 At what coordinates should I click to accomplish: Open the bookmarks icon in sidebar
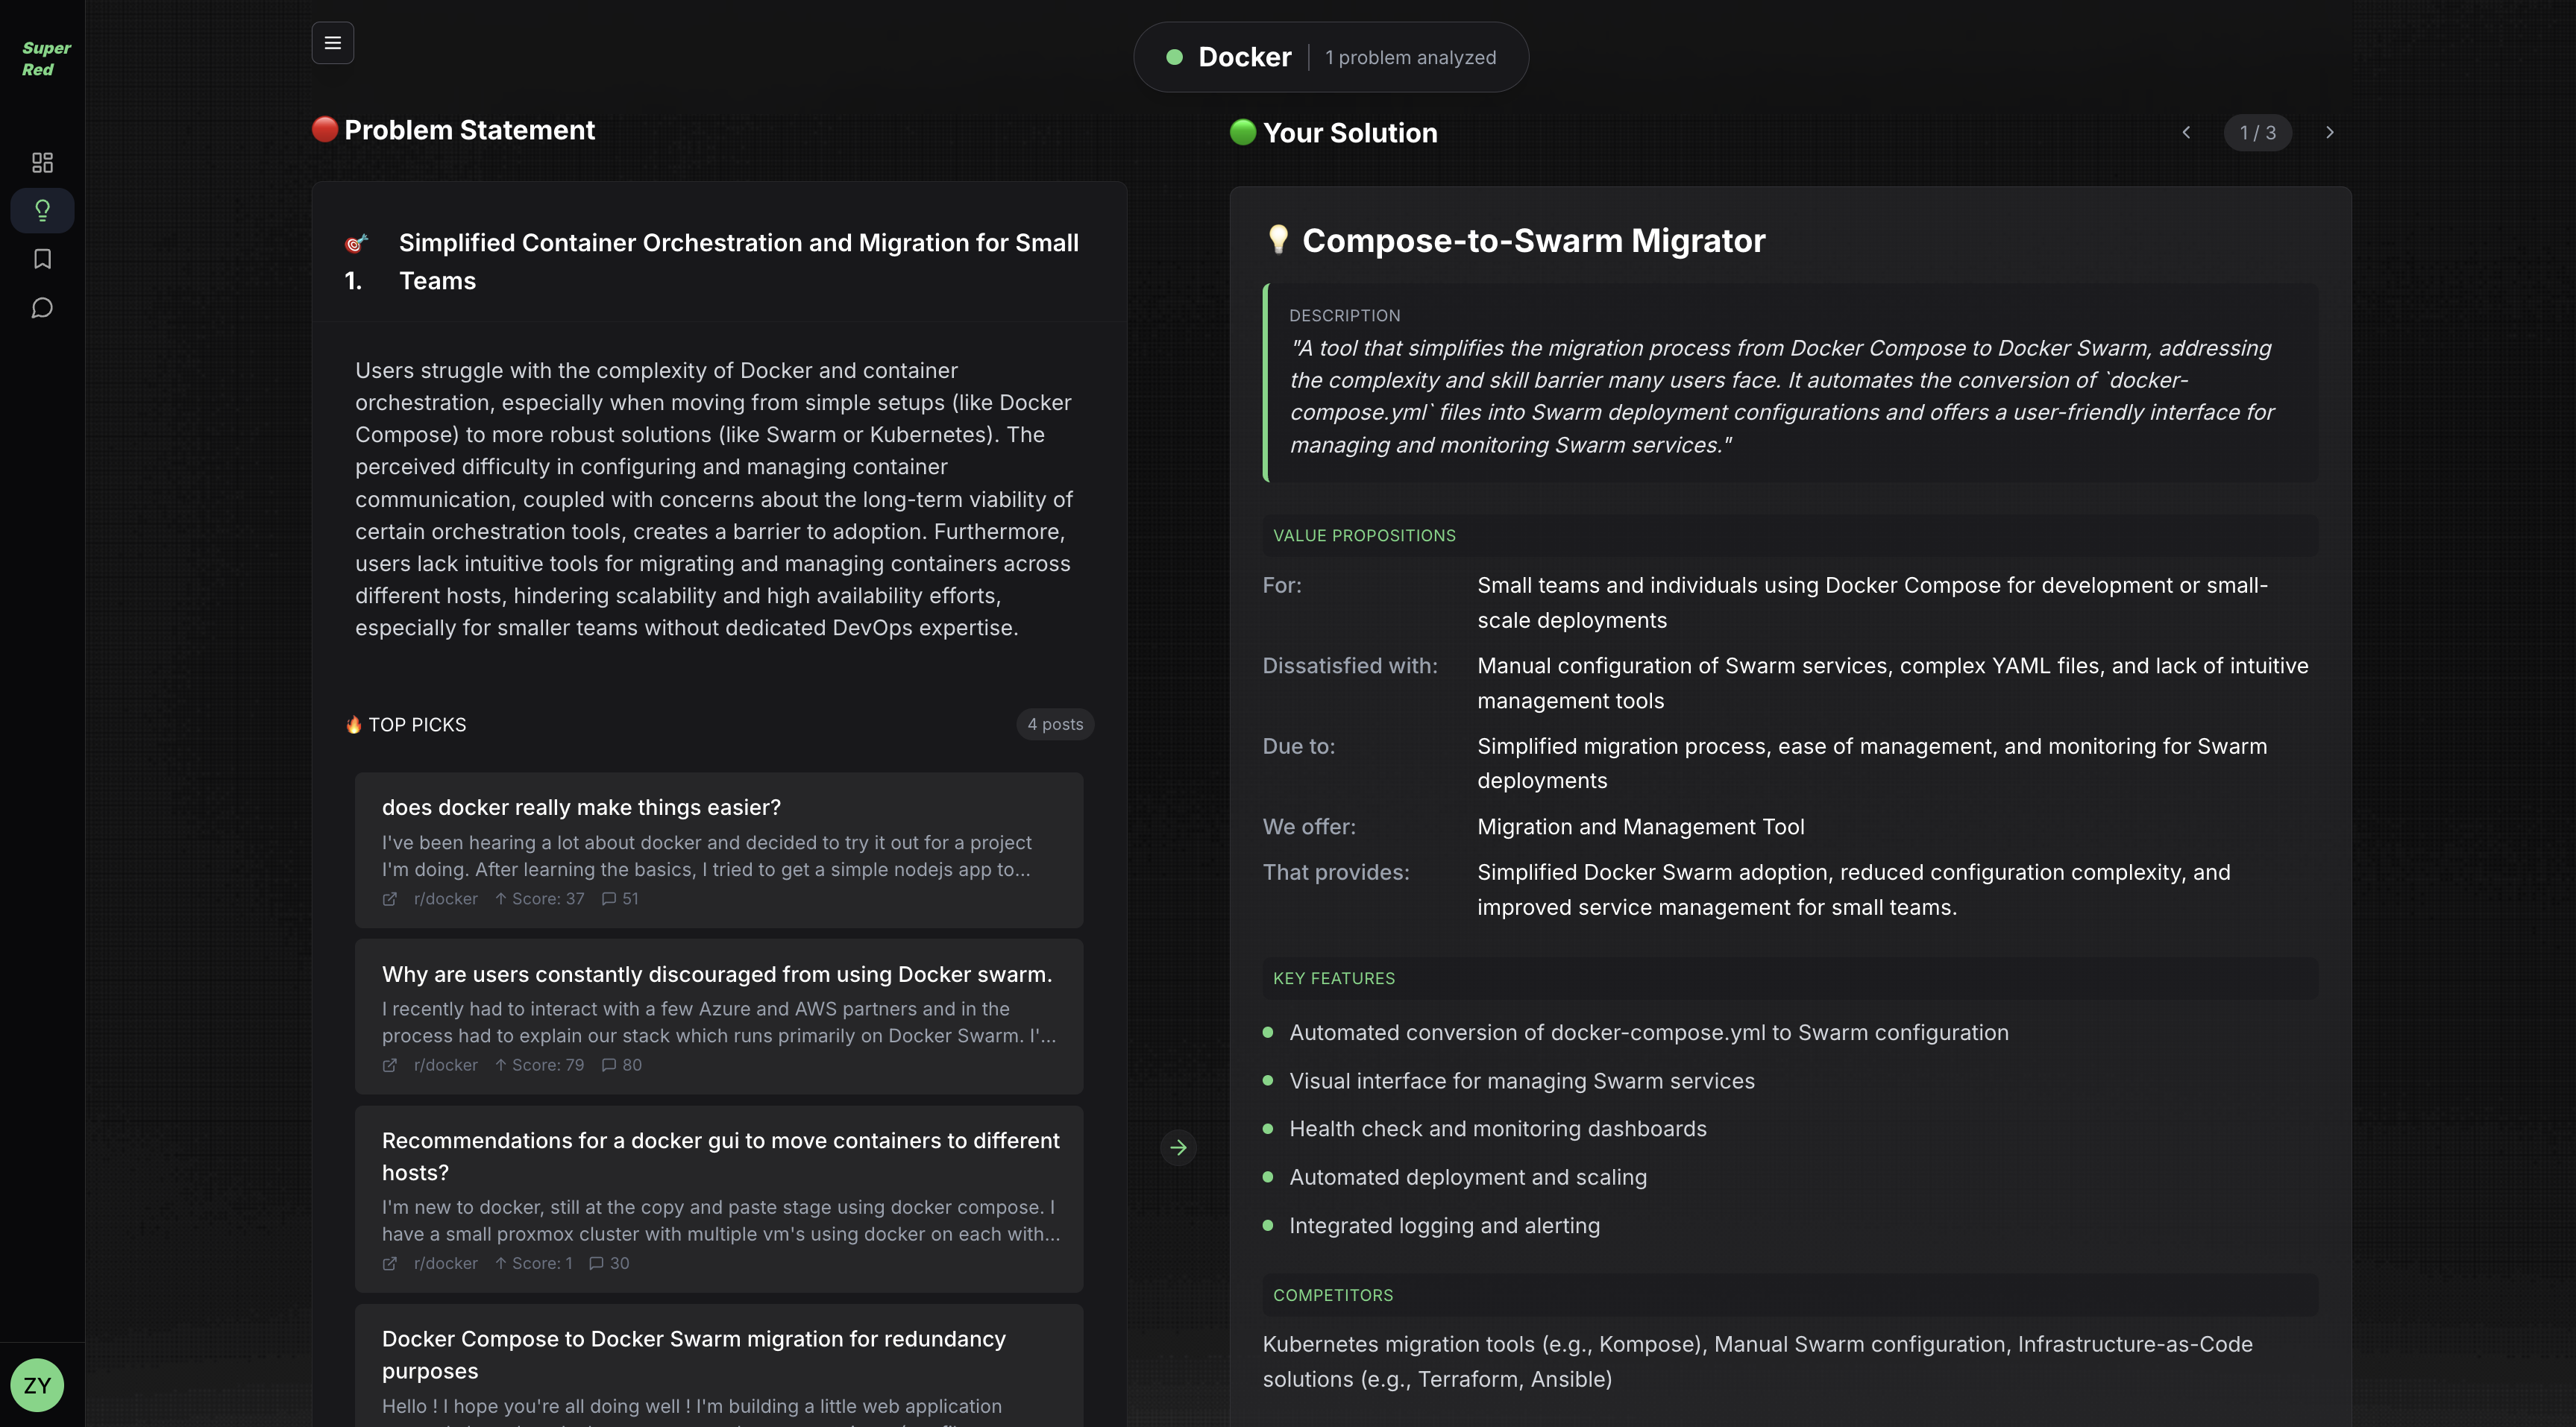(x=42, y=259)
